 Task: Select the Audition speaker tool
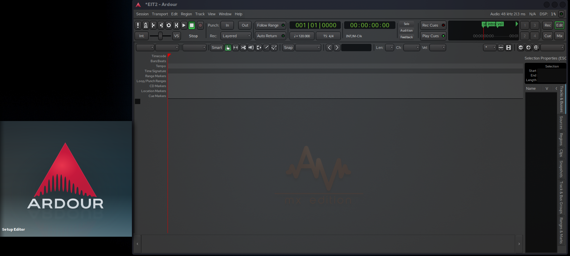[x=251, y=48]
